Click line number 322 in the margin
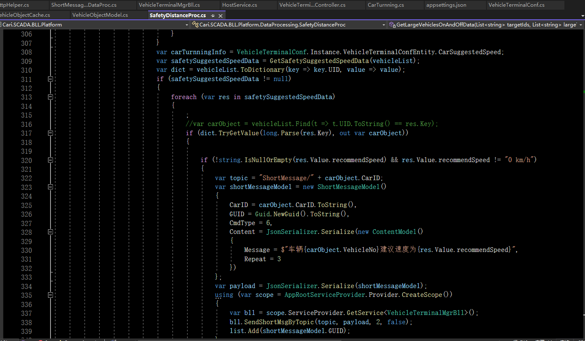This screenshot has height=341, width=585. click(x=26, y=178)
